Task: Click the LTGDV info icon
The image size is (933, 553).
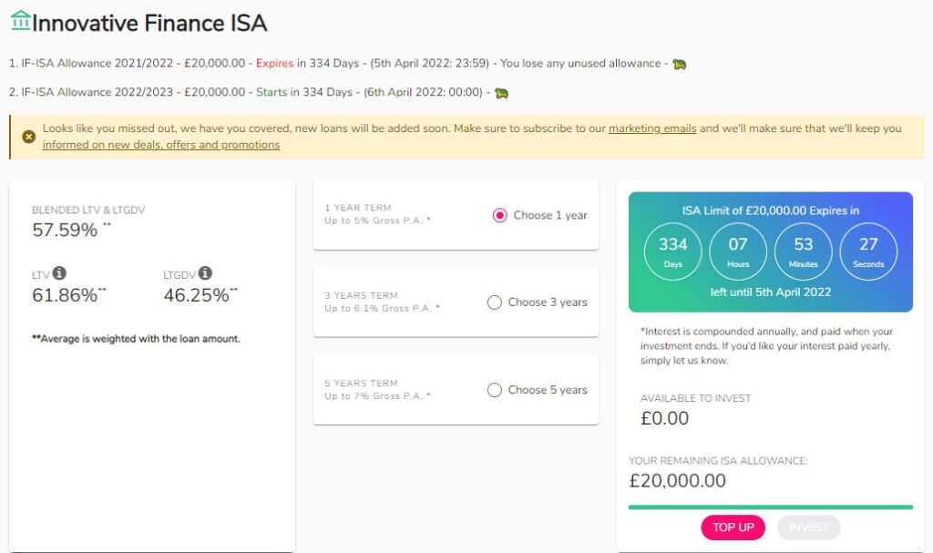Action: click(x=205, y=273)
